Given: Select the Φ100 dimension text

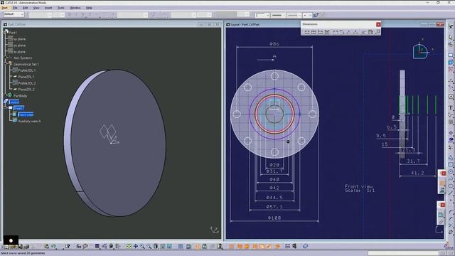Looking at the screenshot, I should tap(274, 218).
